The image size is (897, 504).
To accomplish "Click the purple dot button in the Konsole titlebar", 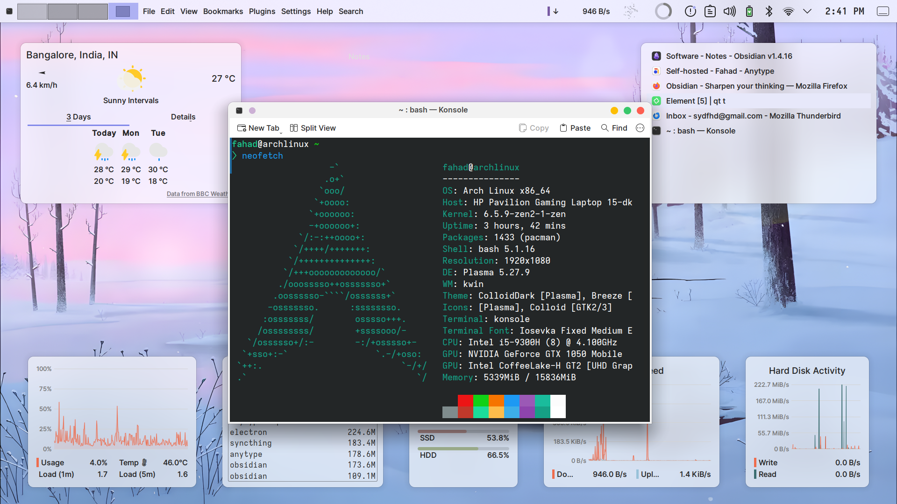I will click(x=252, y=110).
